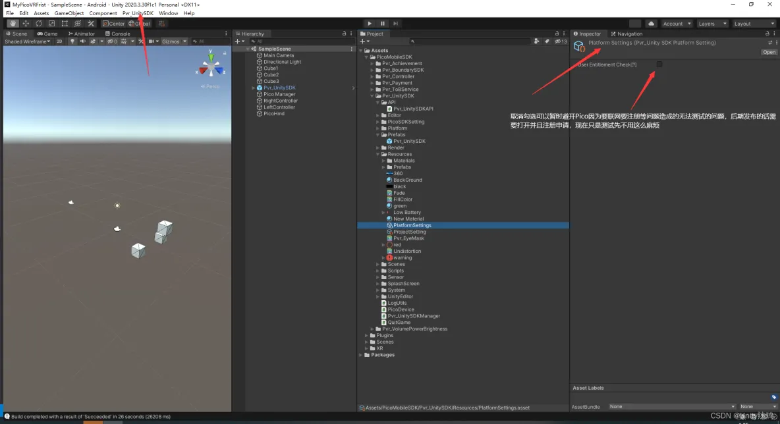Open the File menu
Viewport: 780px width, 424px height.
10,13
